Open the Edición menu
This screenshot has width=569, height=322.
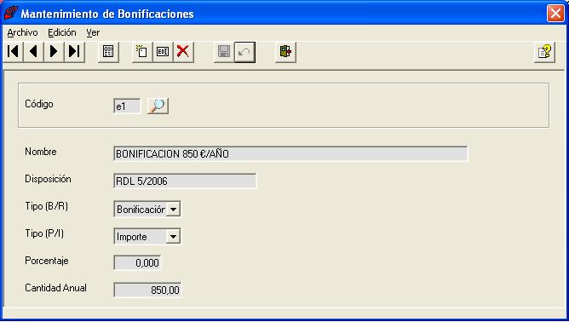(x=62, y=32)
